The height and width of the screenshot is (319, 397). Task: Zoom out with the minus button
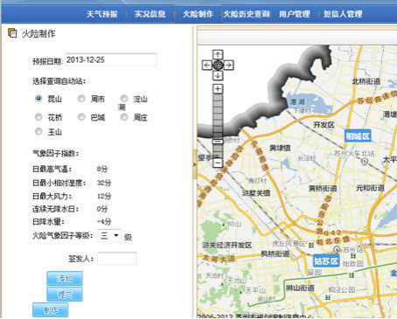point(218,163)
